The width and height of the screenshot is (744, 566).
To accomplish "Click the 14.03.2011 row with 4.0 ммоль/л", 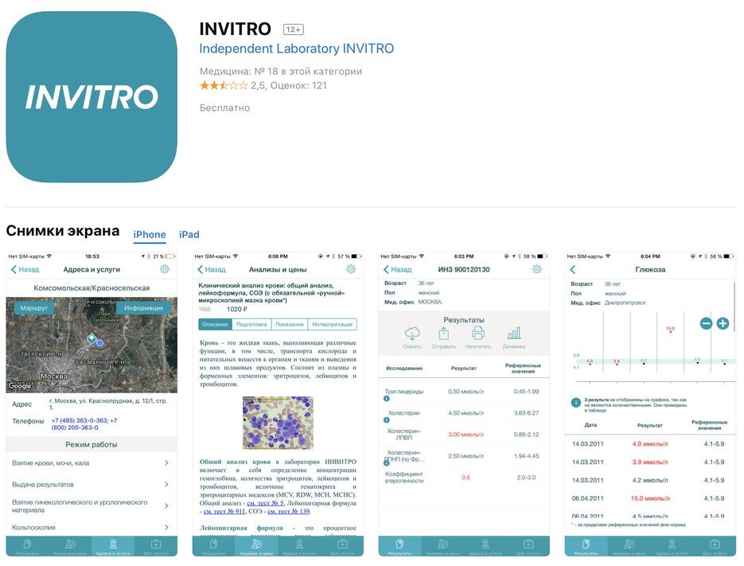I will tap(650, 444).
